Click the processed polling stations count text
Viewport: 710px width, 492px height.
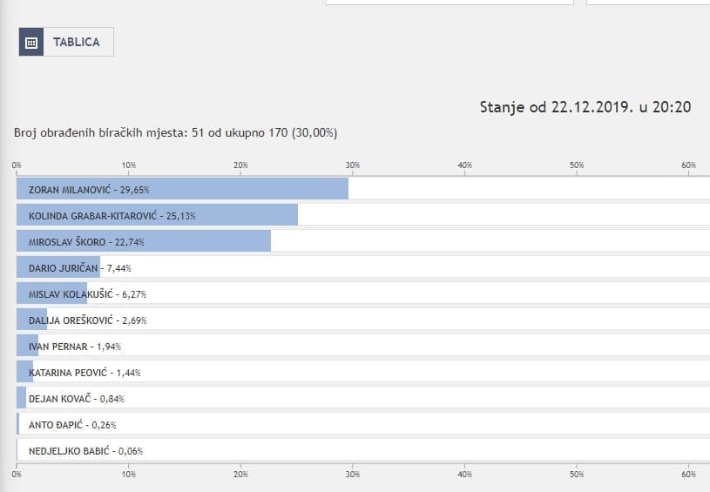[x=175, y=133]
